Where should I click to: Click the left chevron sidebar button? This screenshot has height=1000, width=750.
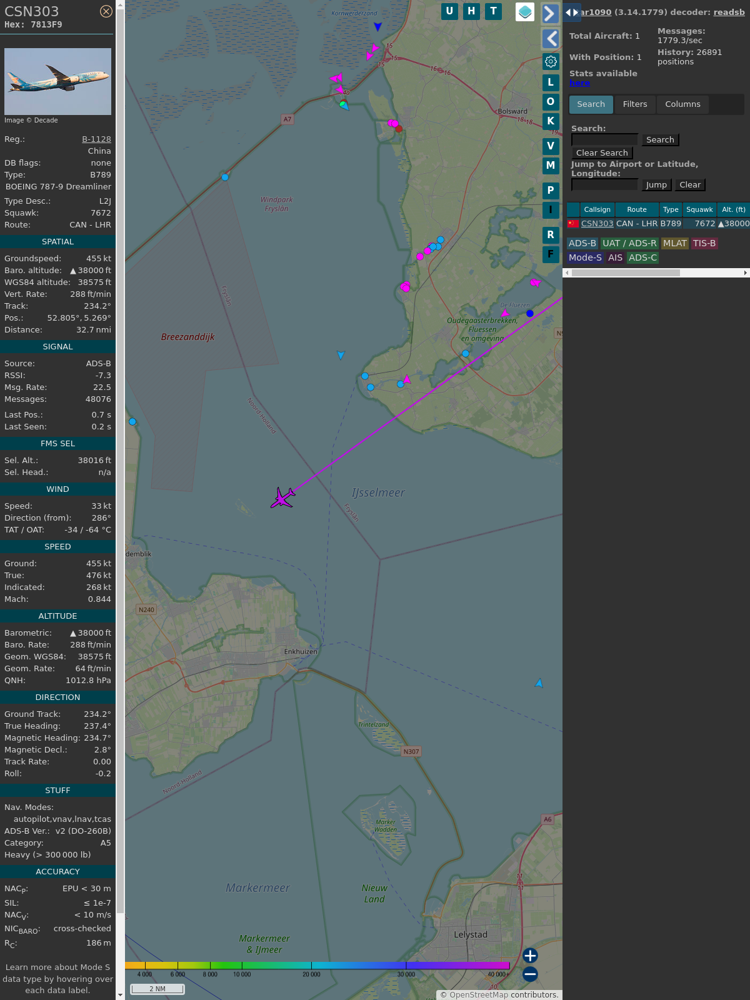550,39
